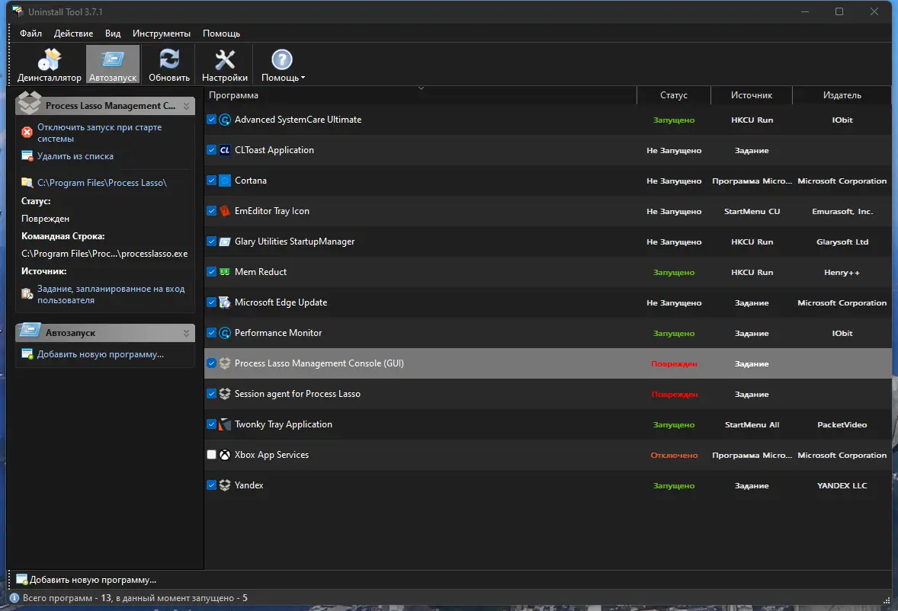Select the Twonky Tray Application row
898x611 pixels.
547,424
